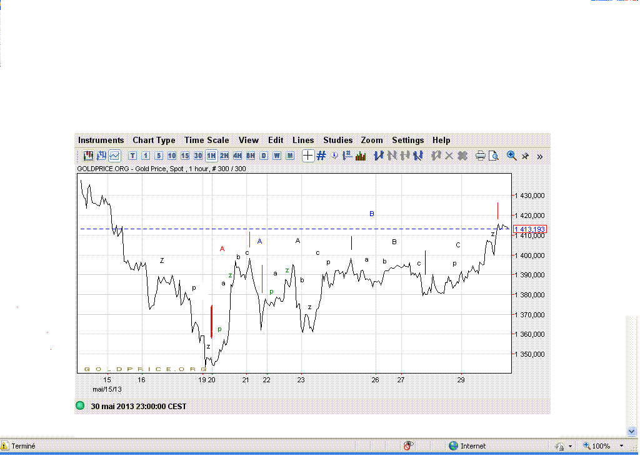Click the current price label 1 413,193
This screenshot has height=461, width=640.
(x=529, y=229)
